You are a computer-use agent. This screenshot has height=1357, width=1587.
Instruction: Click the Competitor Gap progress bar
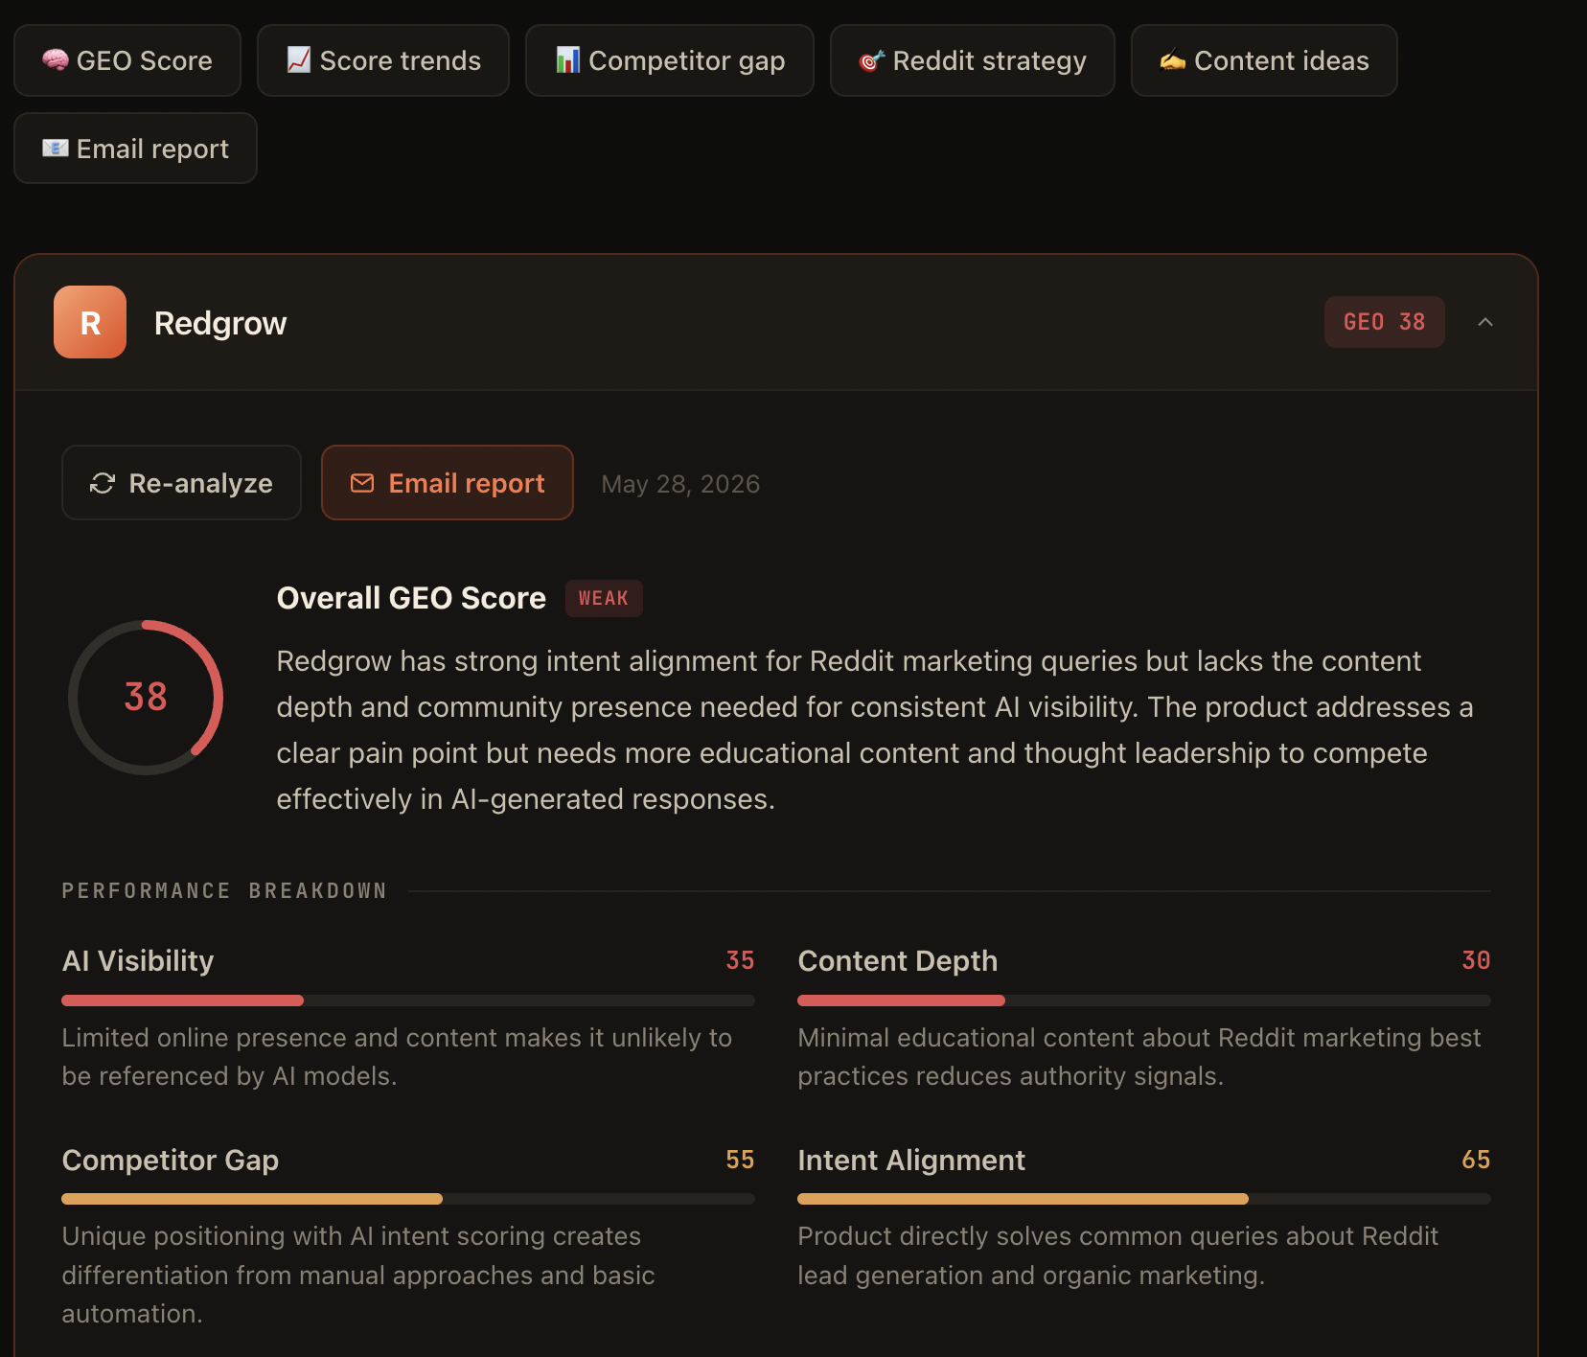click(408, 1199)
